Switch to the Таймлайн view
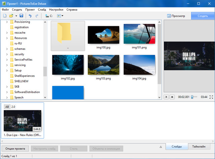This screenshot has width=215, height=159. pos(199,147)
